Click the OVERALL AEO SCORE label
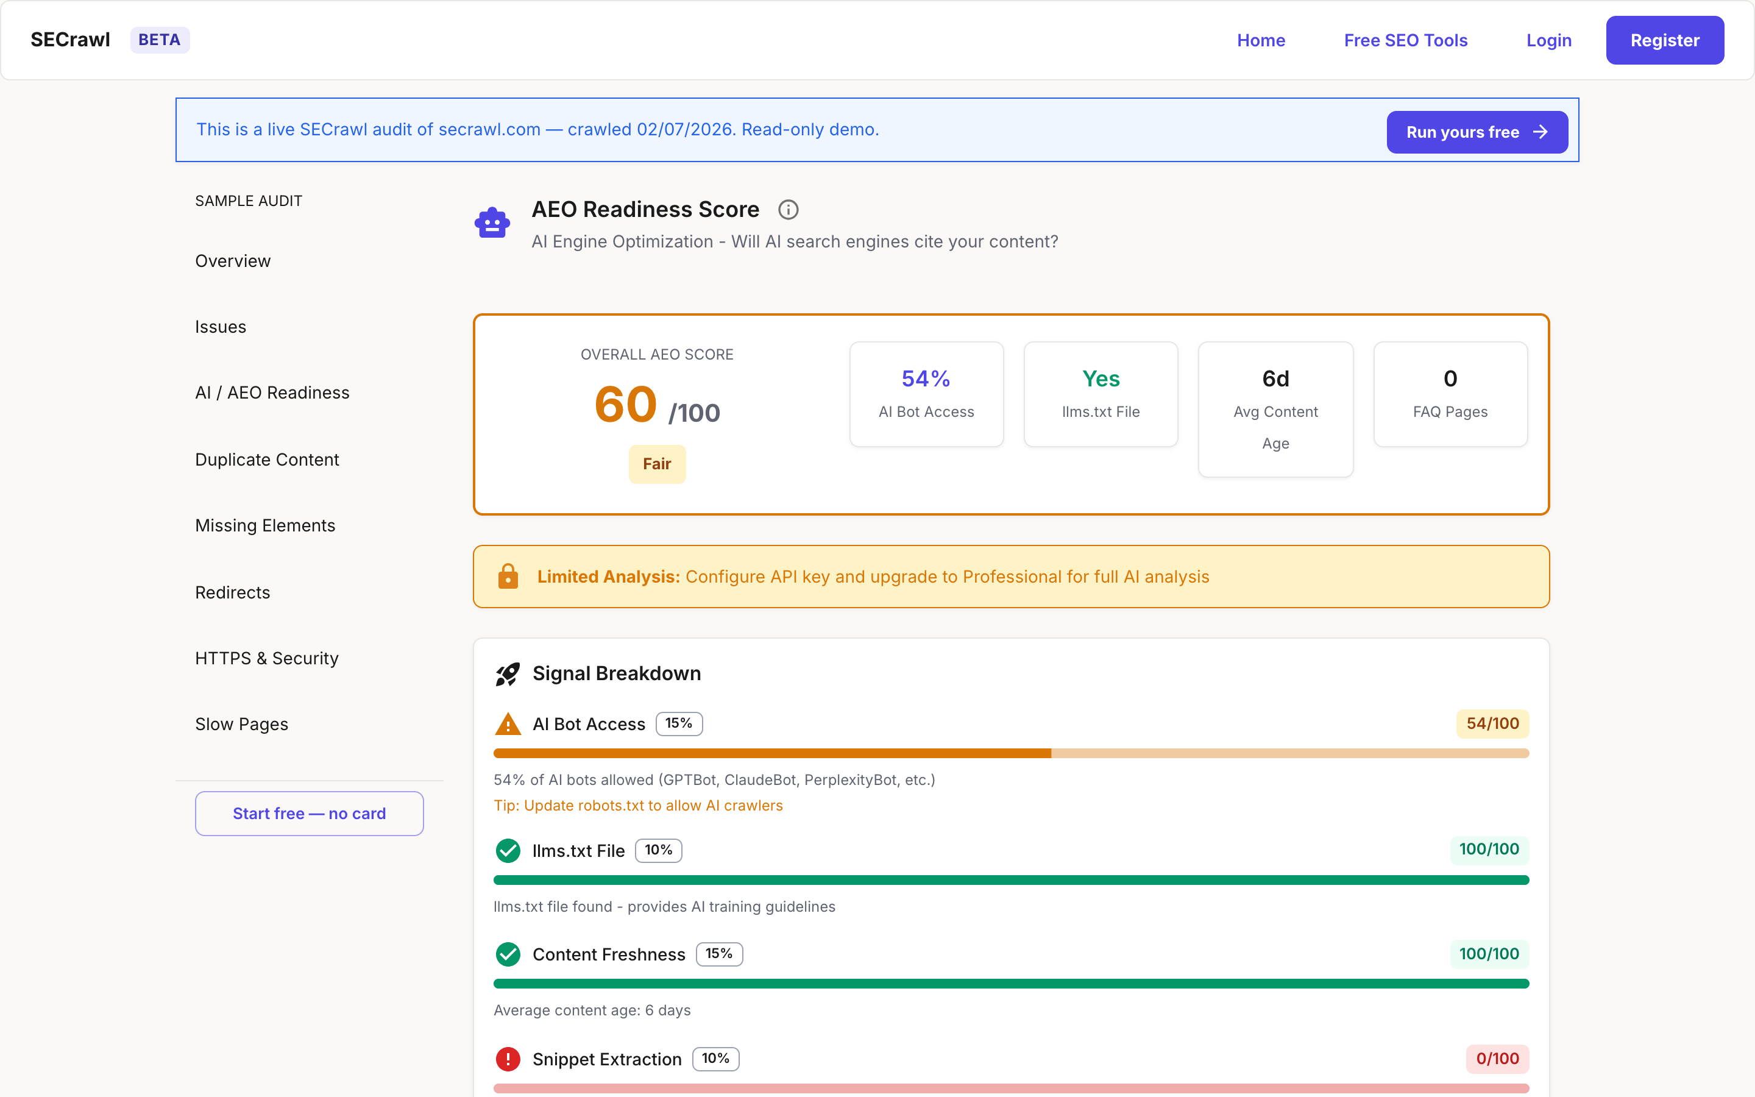The height and width of the screenshot is (1097, 1755). 657,354
